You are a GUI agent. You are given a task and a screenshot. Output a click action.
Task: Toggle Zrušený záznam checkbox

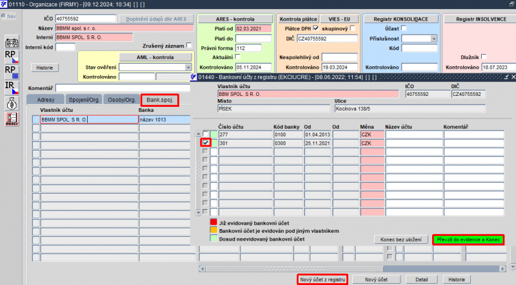tap(189, 45)
